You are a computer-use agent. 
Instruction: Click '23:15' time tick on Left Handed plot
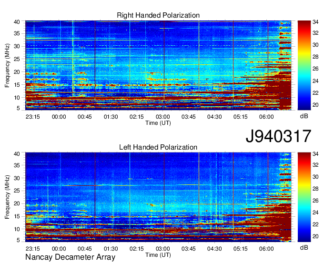33,249
